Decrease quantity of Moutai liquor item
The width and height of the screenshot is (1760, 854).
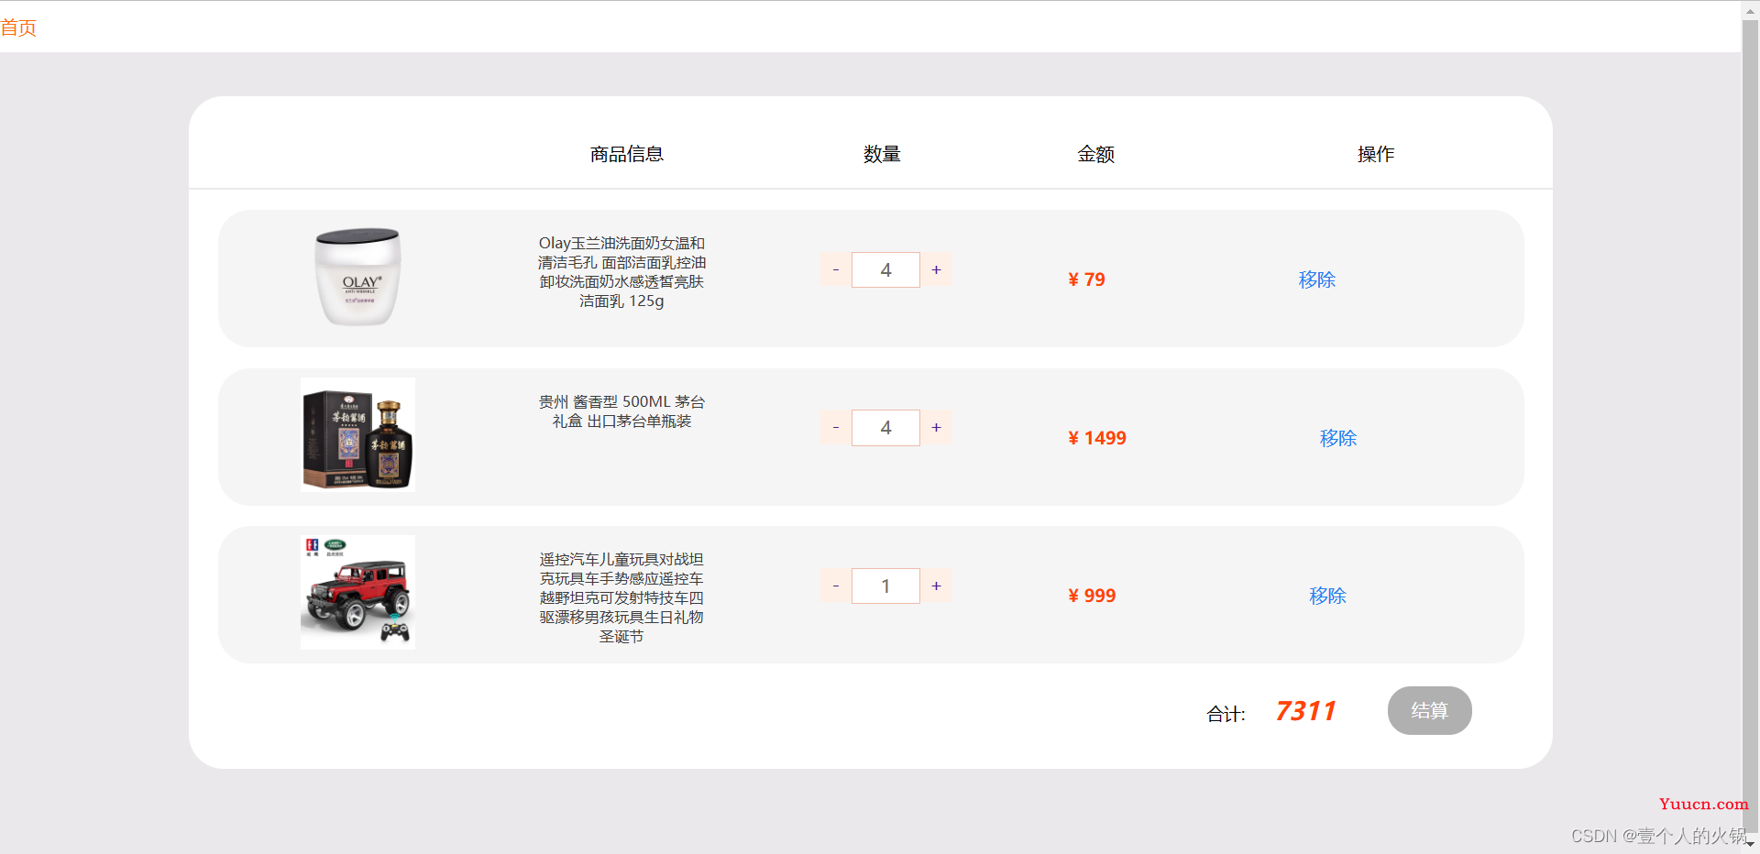pyautogui.click(x=835, y=428)
